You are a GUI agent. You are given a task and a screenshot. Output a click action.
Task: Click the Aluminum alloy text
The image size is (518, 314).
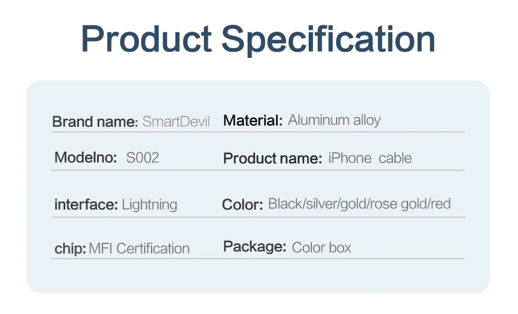click(335, 120)
